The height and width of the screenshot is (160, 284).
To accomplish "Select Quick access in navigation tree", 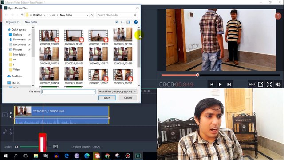I will (x=19, y=29).
